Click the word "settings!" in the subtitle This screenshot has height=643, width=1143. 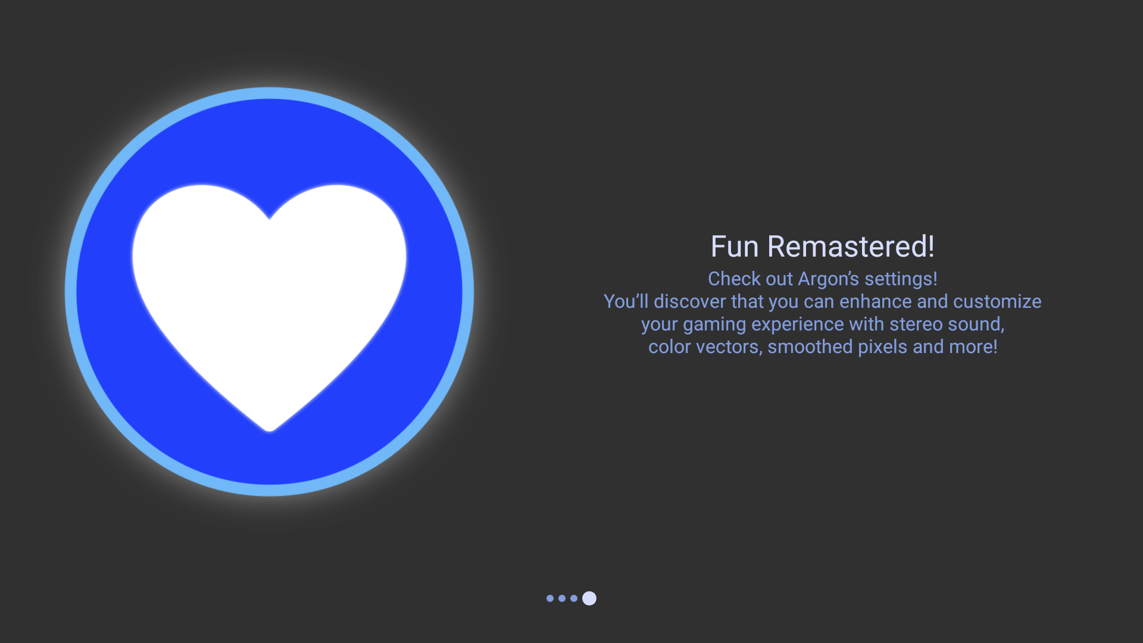[x=901, y=279]
